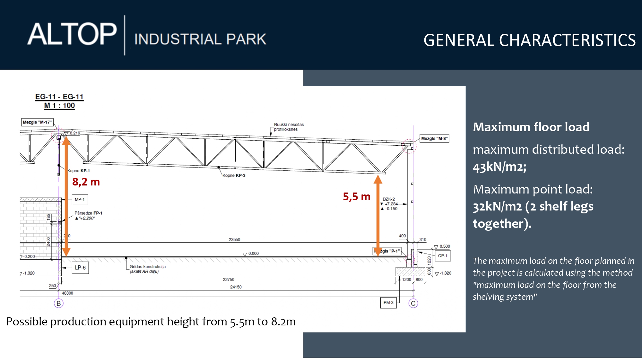Click the 23550 dimension value
The image size is (642, 361).
(234, 240)
